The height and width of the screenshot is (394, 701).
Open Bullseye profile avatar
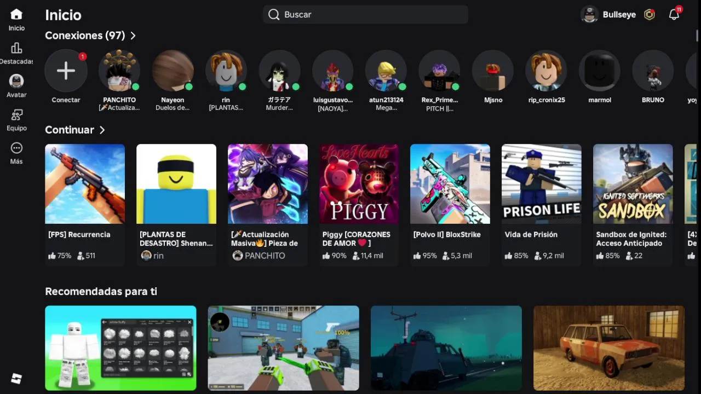tap(589, 15)
